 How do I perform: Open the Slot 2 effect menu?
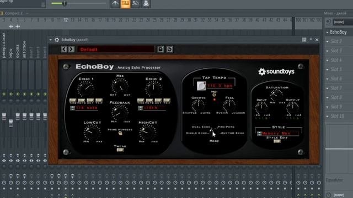click(x=327, y=42)
